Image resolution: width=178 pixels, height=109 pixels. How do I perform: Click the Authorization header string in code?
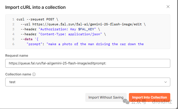click(x=67, y=29)
